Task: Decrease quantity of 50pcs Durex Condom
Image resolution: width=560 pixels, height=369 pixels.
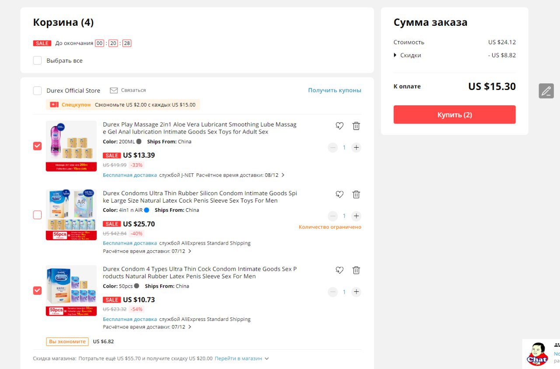Action: click(x=333, y=292)
